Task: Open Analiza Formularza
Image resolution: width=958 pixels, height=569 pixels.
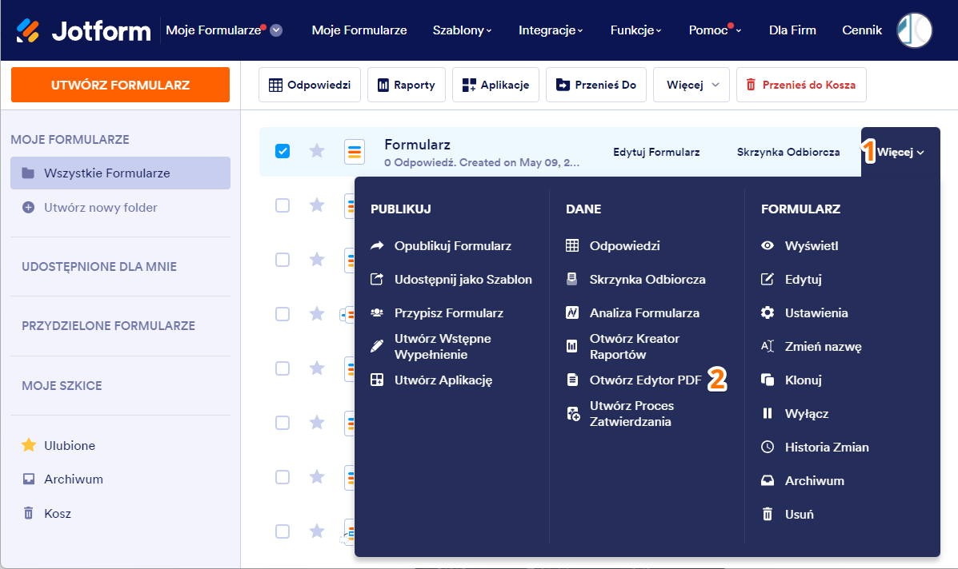Action: [x=632, y=312]
